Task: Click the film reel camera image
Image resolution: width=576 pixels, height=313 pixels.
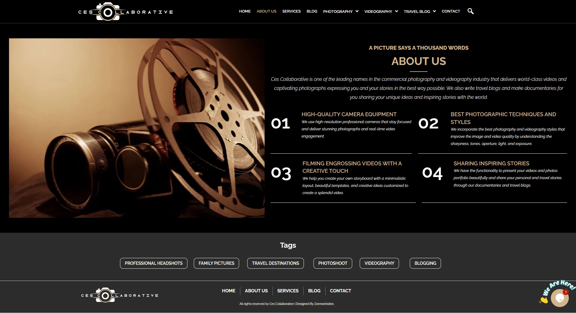Action: pos(137,128)
